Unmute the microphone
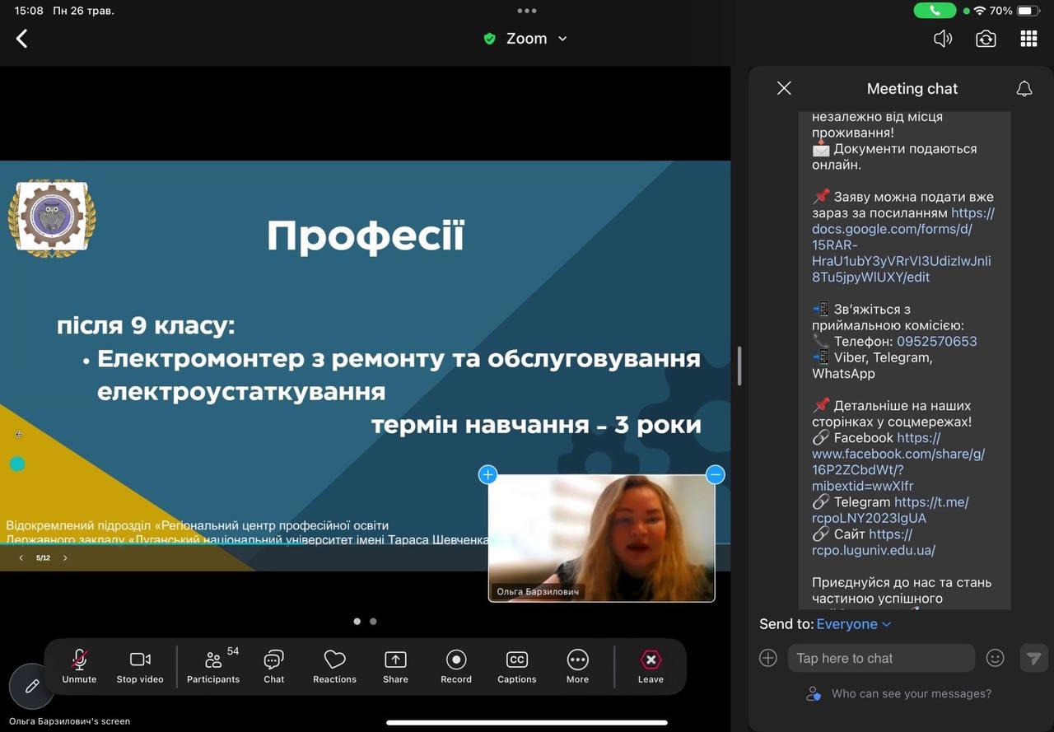1054x732 pixels. click(79, 666)
